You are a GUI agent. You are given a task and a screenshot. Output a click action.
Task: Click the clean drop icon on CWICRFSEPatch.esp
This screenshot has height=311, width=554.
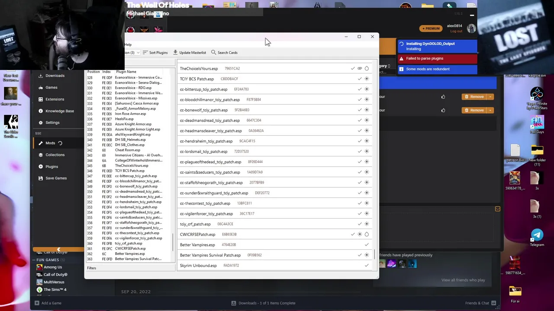[367, 234]
